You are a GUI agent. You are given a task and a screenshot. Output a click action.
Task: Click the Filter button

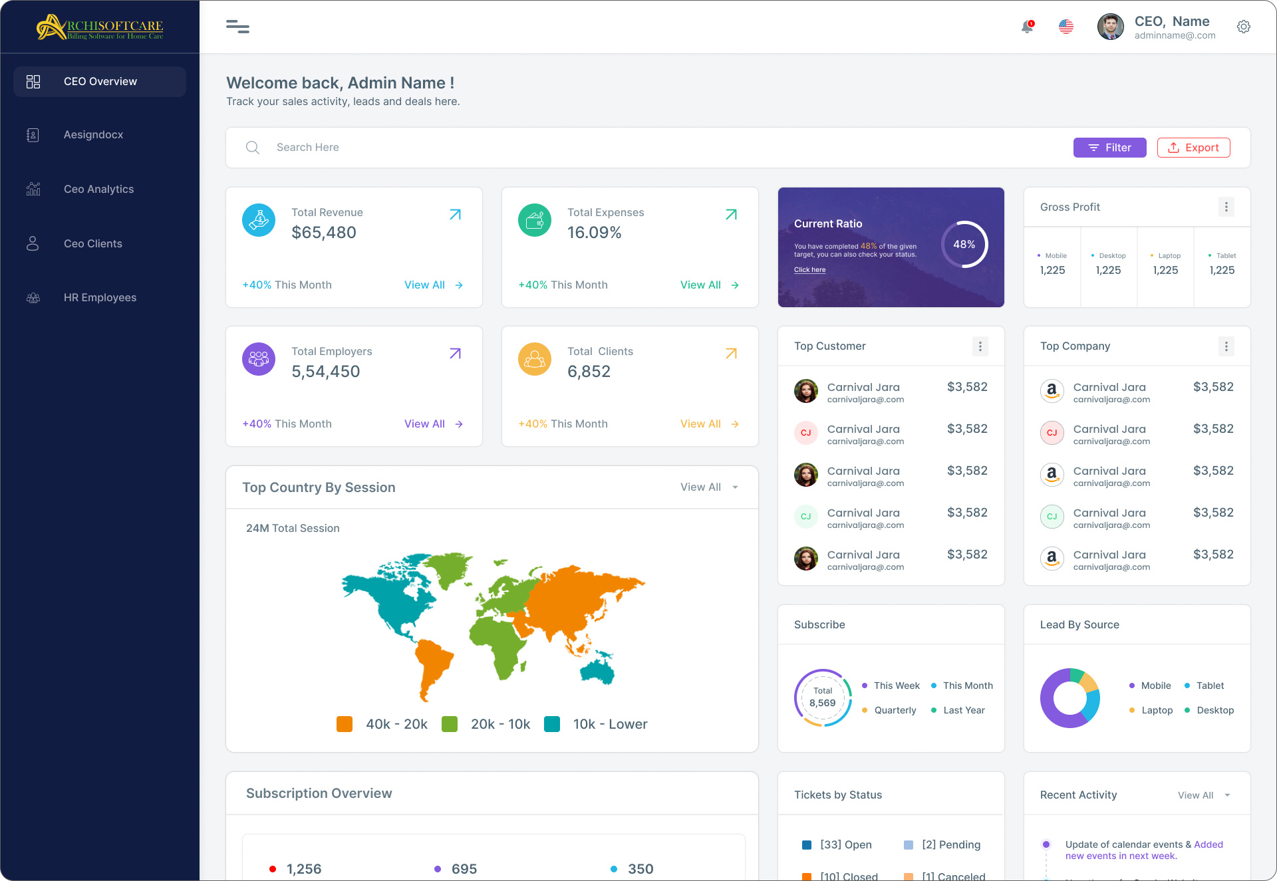click(x=1109, y=147)
